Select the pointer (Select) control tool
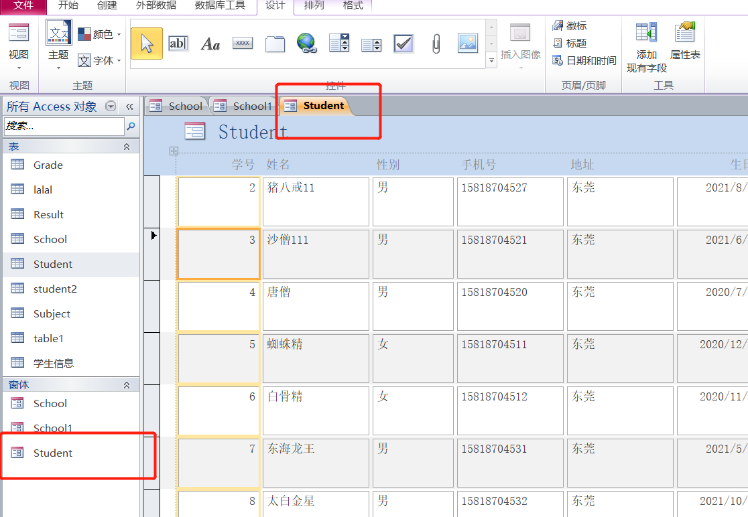Image resolution: width=748 pixels, height=517 pixels. pyautogui.click(x=147, y=44)
